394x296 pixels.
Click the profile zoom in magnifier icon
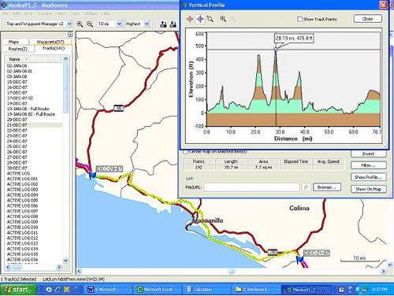(223, 19)
